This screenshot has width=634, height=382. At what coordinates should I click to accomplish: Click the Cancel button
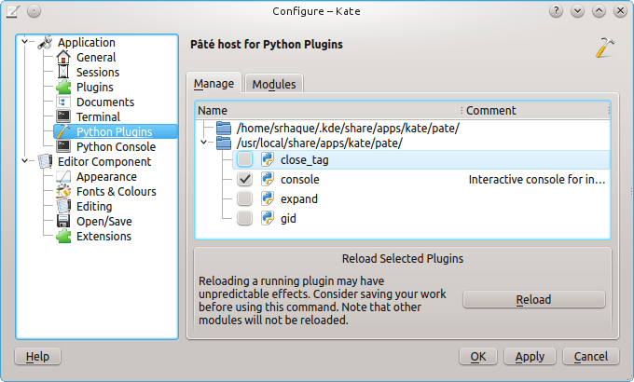[x=591, y=357]
